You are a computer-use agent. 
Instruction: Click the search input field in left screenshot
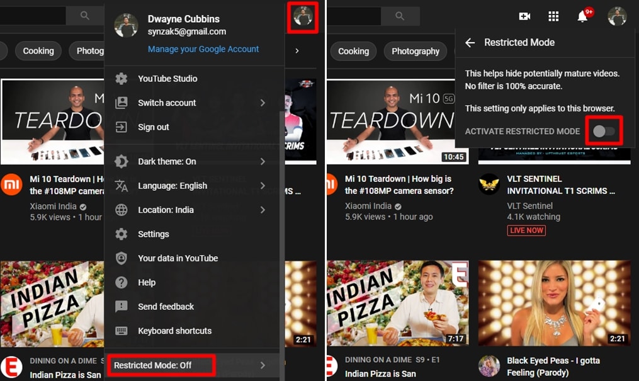tap(33, 16)
